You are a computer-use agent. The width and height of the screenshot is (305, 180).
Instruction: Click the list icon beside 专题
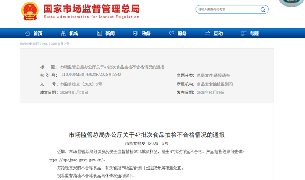tap(244, 34)
